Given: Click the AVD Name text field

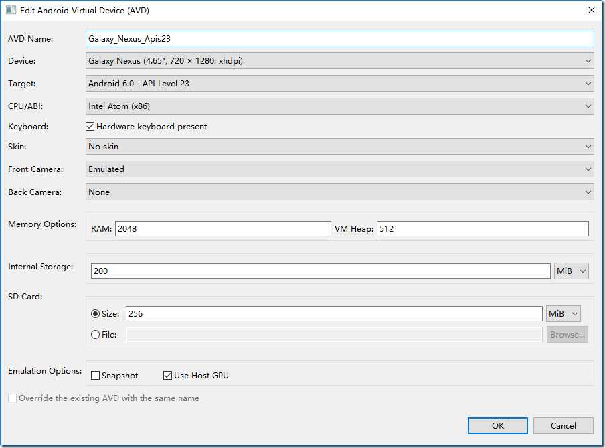Looking at the screenshot, I should 339,39.
